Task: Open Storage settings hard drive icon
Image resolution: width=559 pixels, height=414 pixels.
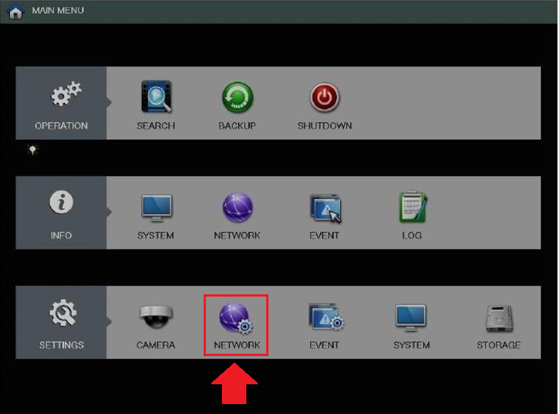Action: pos(499,318)
